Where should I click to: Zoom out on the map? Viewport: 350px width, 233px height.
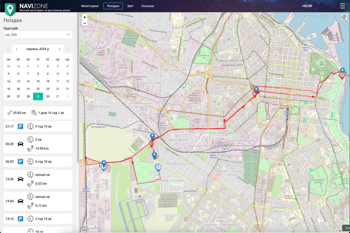coord(84,23)
